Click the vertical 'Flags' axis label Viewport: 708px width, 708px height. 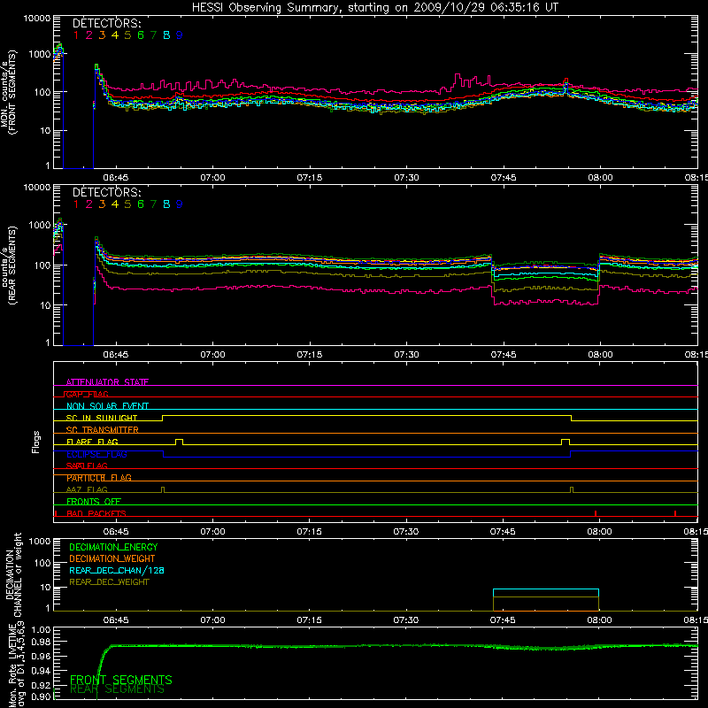pos(36,442)
